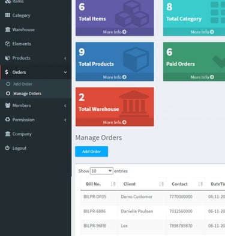Open the Category menu item

click(x=35, y=16)
